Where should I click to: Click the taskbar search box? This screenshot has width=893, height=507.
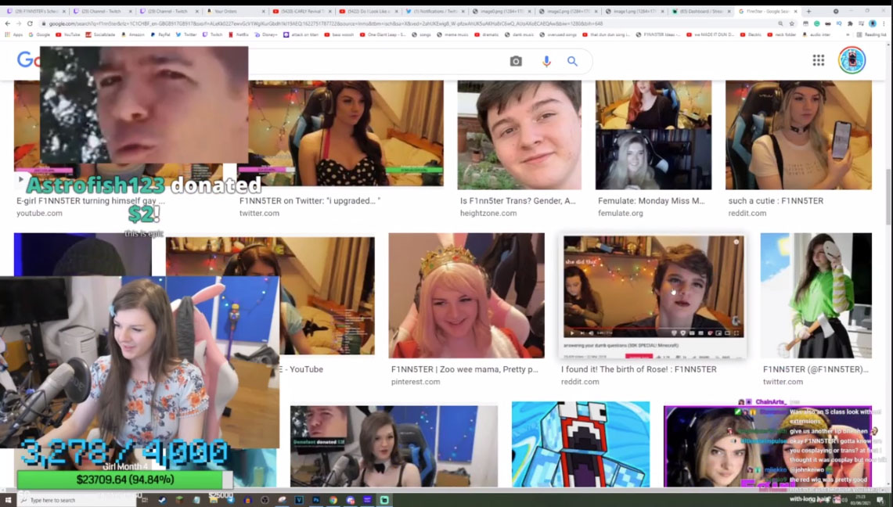[x=77, y=500]
